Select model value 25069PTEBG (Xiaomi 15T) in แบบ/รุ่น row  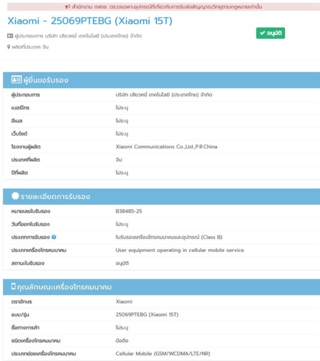[147, 314]
